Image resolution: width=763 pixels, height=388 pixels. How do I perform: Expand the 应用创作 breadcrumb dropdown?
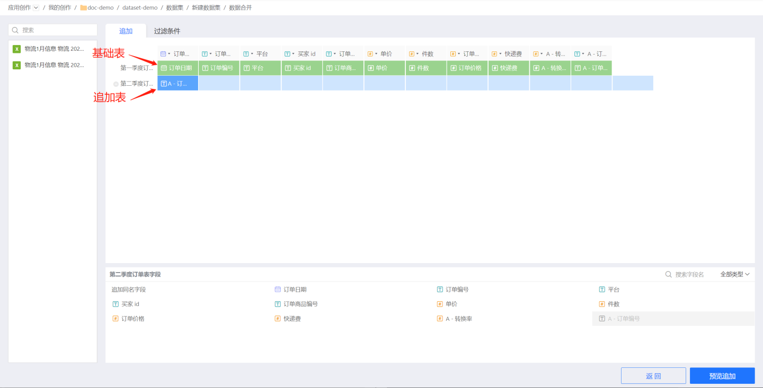[36, 7]
